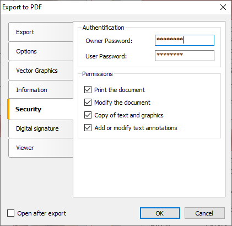This screenshot has width=232, height=226.
Task: Disable Modify the document permission
Action: (88, 103)
